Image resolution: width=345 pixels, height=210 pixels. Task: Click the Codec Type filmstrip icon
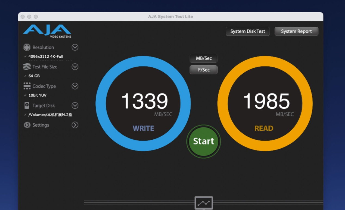pos(27,86)
